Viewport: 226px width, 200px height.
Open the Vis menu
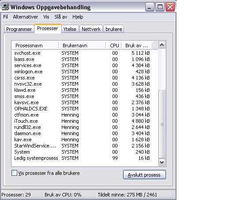(46, 17)
